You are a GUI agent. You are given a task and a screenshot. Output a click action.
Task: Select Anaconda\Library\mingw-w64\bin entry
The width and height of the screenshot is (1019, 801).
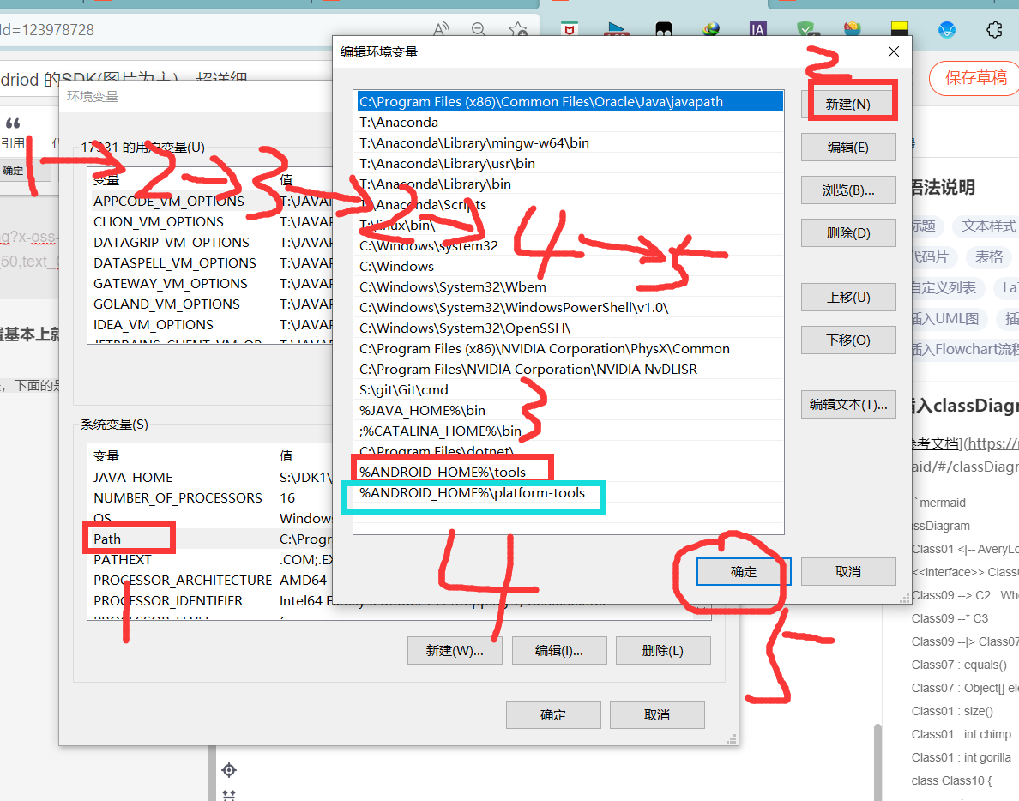(570, 143)
